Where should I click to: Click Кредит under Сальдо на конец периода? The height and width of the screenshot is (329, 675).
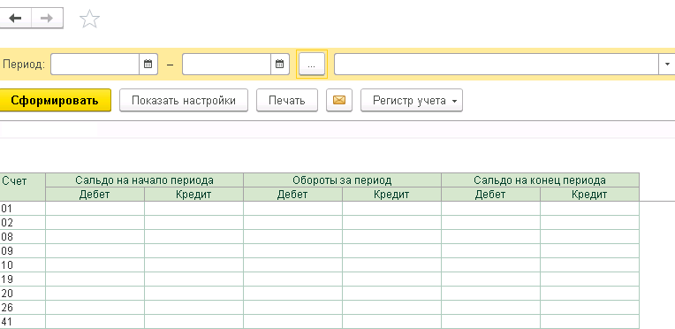tap(590, 194)
